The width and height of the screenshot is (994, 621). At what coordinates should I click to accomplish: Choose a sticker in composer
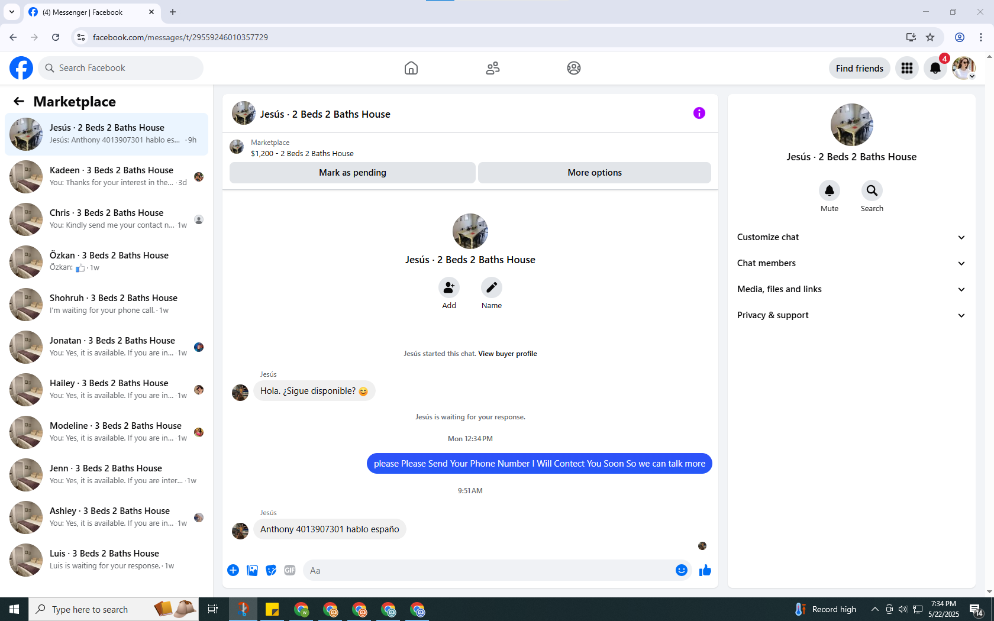tap(271, 570)
